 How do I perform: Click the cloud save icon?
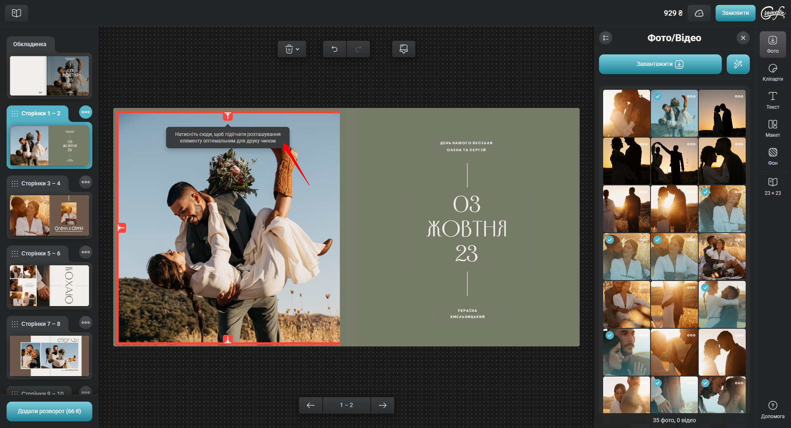(699, 13)
